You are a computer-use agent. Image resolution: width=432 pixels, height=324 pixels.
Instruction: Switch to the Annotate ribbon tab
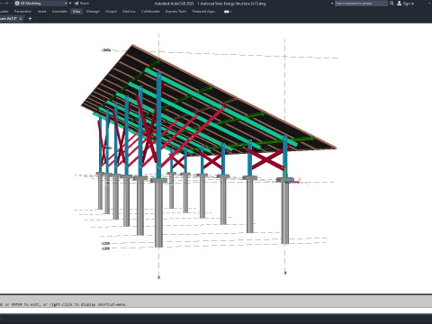(x=59, y=12)
